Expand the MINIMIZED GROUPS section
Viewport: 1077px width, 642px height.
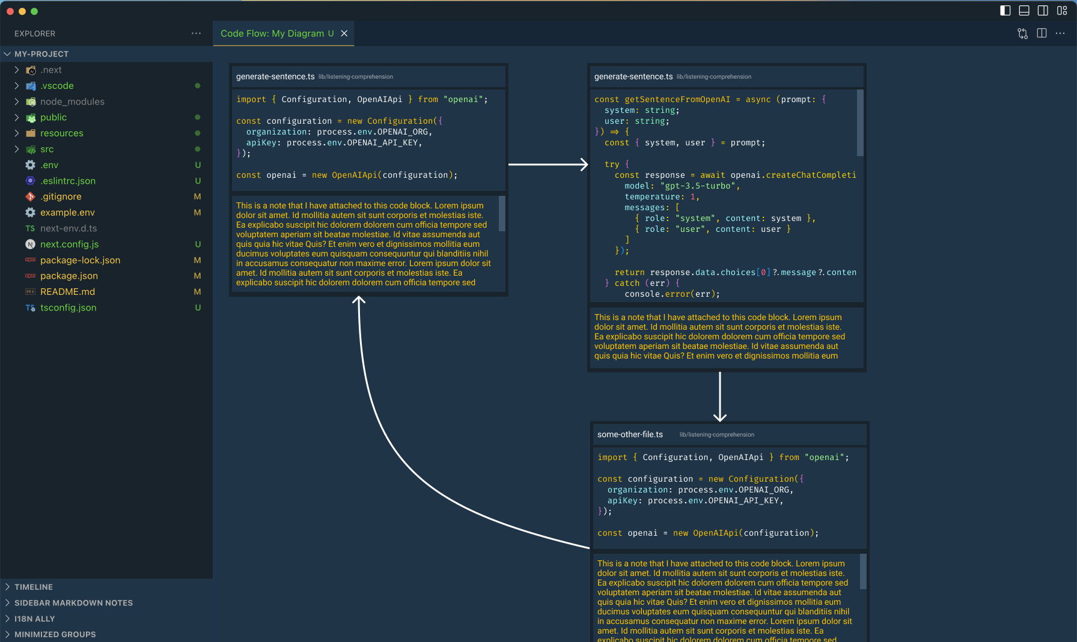coord(55,634)
